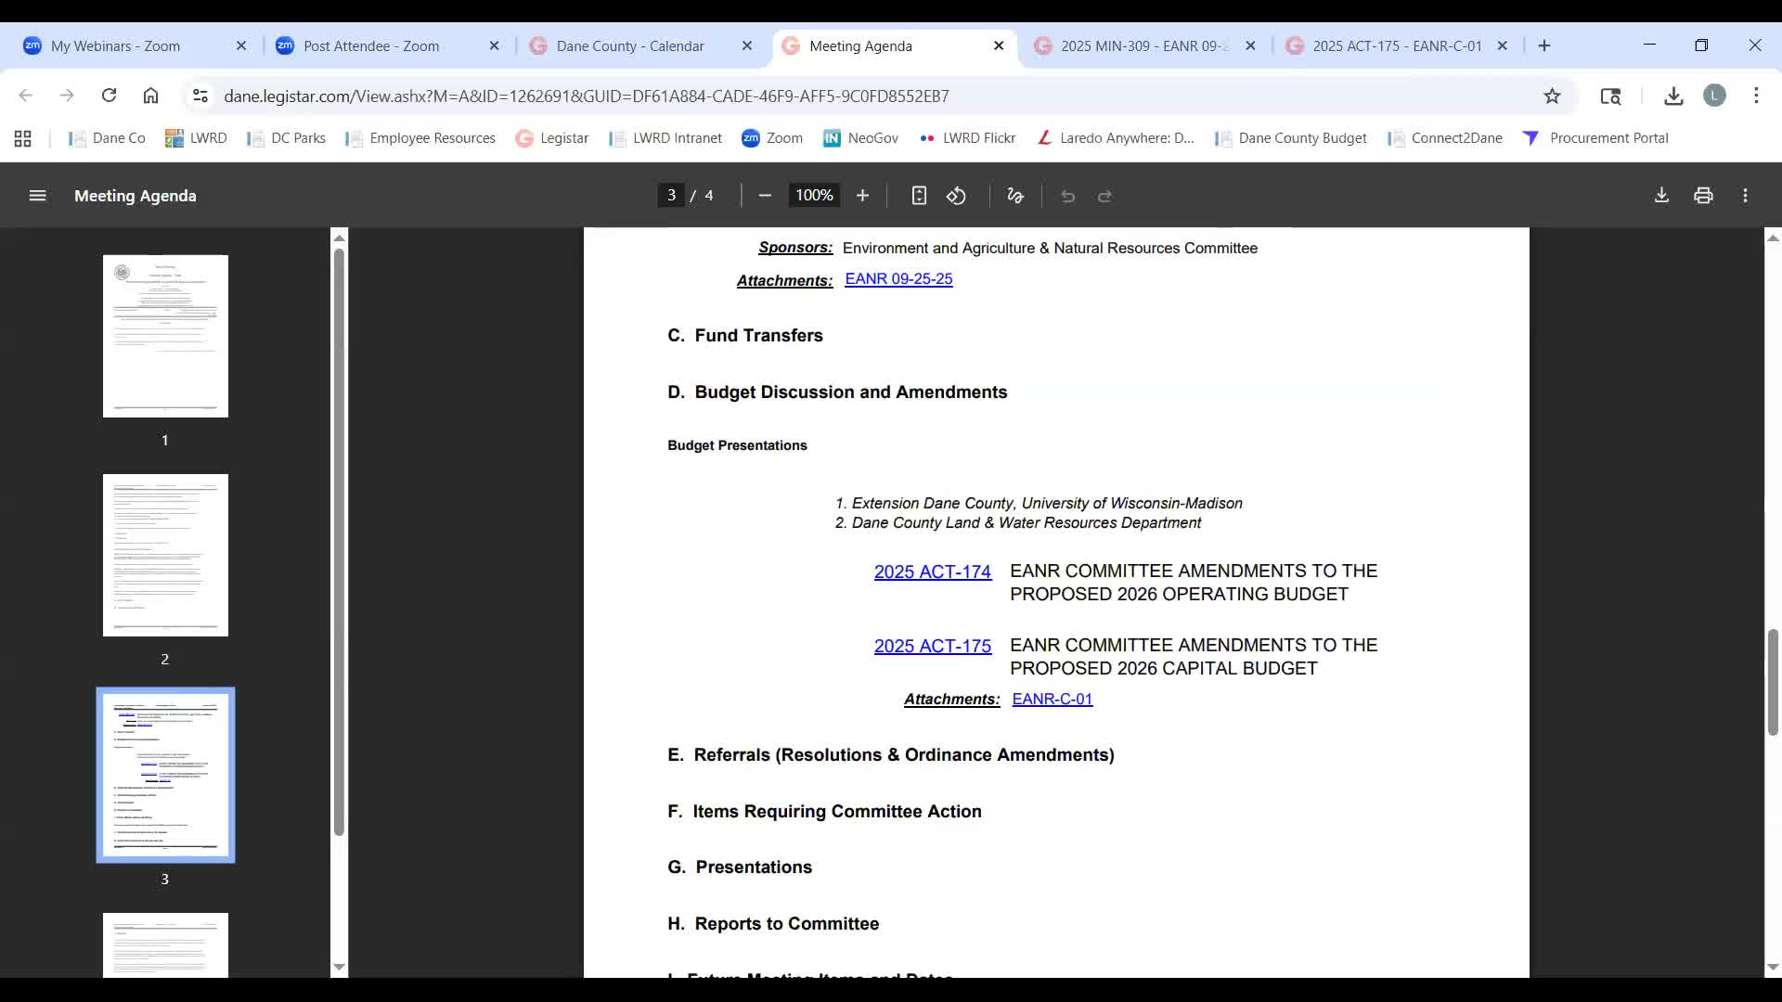Open the tab groups grid icon

point(23,138)
